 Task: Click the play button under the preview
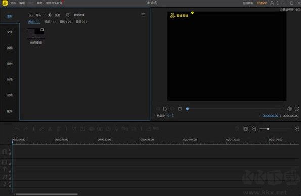pyautogui.click(x=165, y=109)
